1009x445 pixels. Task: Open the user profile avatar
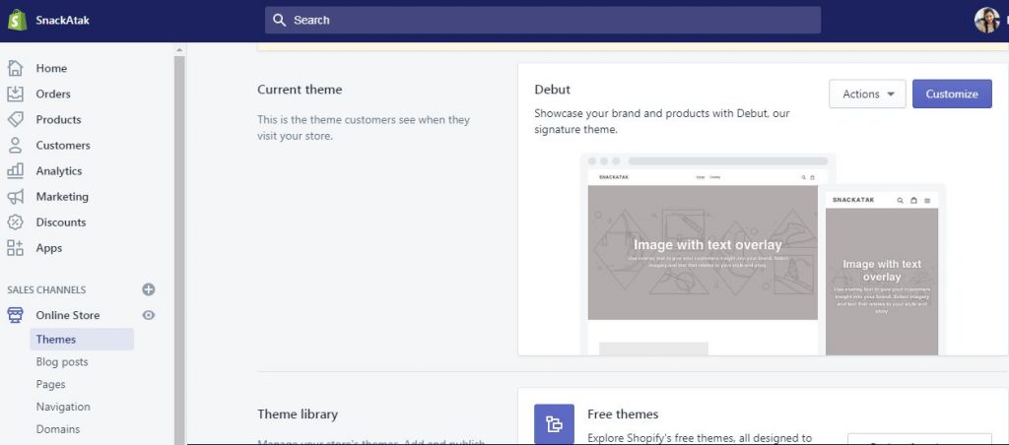coord(987,20)
